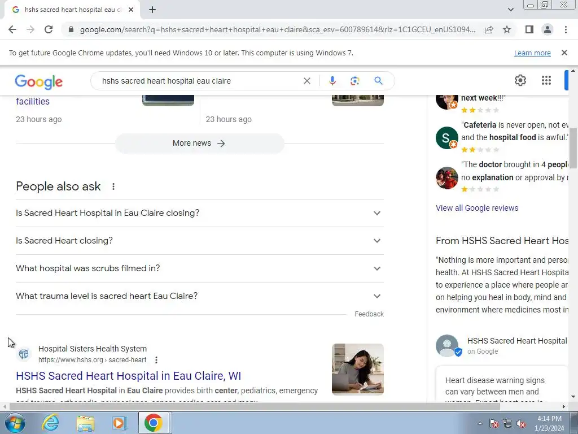Bookmark this page with the star
578x434 pixels.
coord(507,29)
